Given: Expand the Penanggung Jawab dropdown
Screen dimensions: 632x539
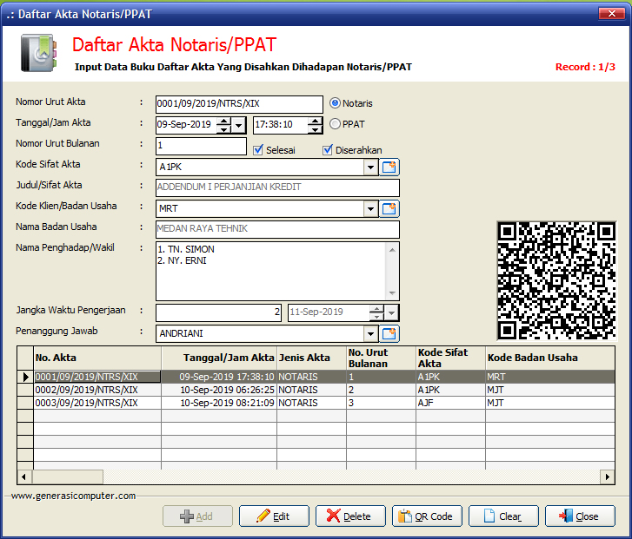Looking at the screenshot, I should click(370, 333).
